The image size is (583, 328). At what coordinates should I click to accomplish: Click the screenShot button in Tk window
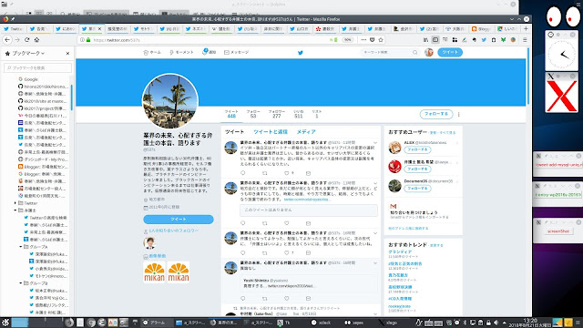tap(558, 231)
